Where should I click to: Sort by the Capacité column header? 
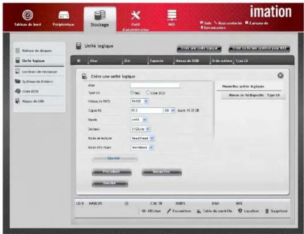pyautogui.click(x=156, y=61)
